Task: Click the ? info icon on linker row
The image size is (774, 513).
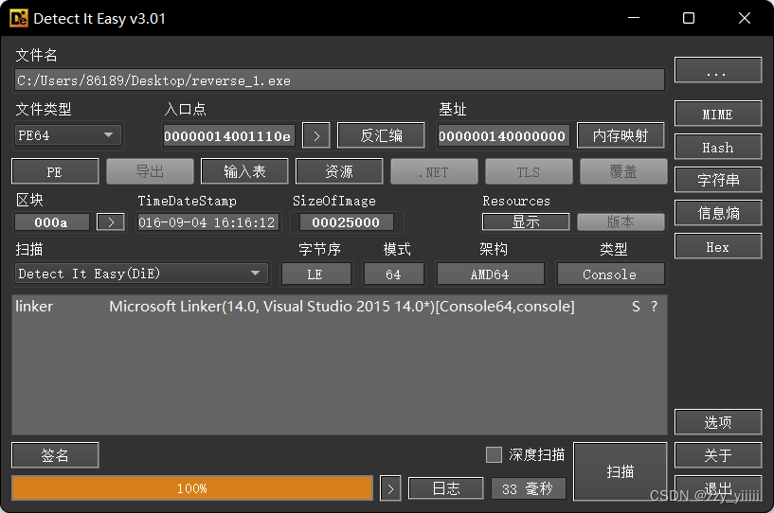Action: pyautogui.click(x=654, y=307)
